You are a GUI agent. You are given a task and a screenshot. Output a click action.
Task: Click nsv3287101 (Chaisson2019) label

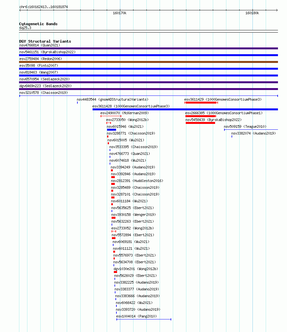[x=135, y=194]
